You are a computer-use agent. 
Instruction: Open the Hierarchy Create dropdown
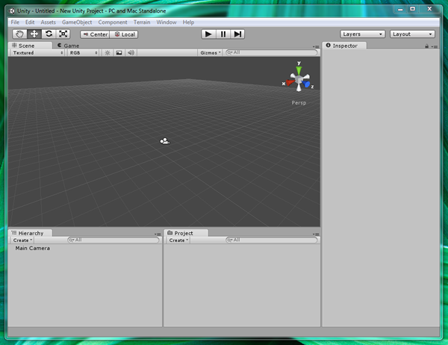pos(22,240)
